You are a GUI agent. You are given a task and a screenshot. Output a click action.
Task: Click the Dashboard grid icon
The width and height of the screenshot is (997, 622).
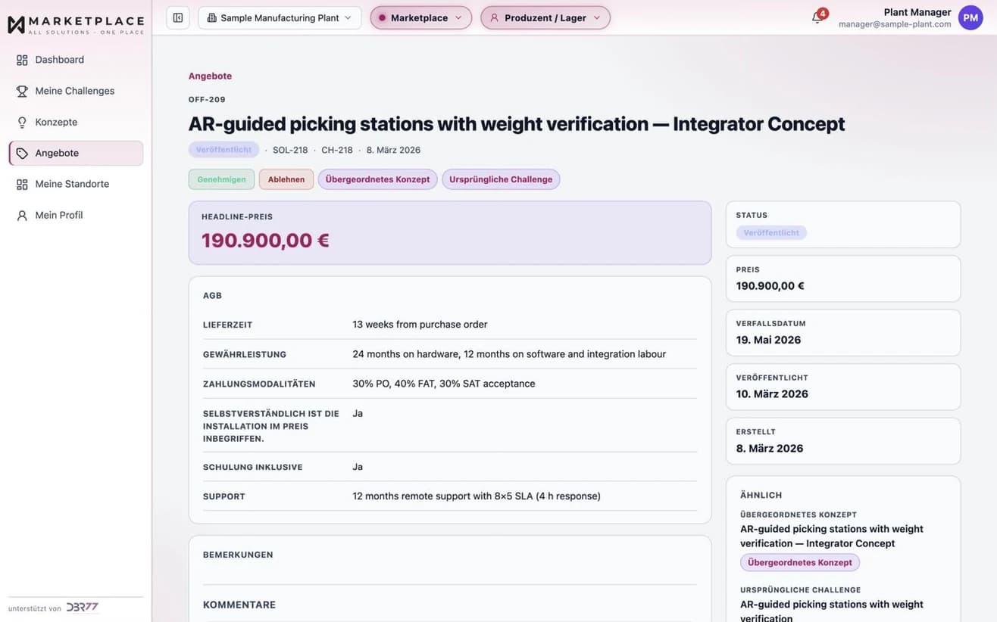pyautogui.click(x=22, y=60)
